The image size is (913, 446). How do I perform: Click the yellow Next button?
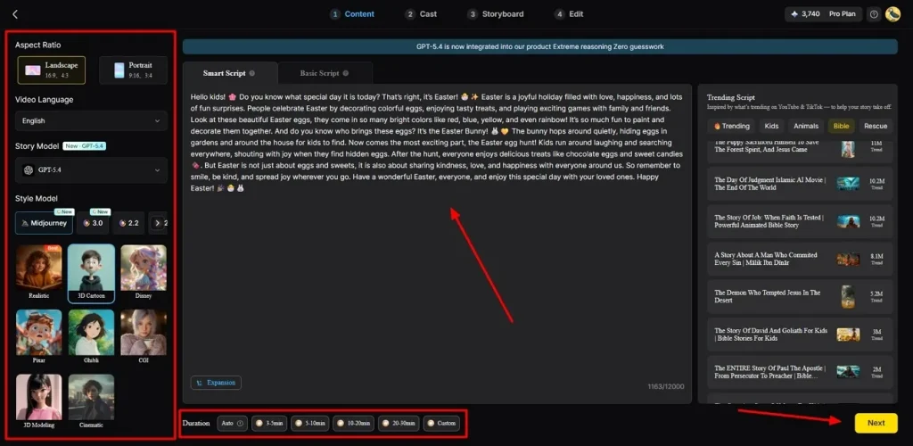pyautogui.click(x=876, y=423)
